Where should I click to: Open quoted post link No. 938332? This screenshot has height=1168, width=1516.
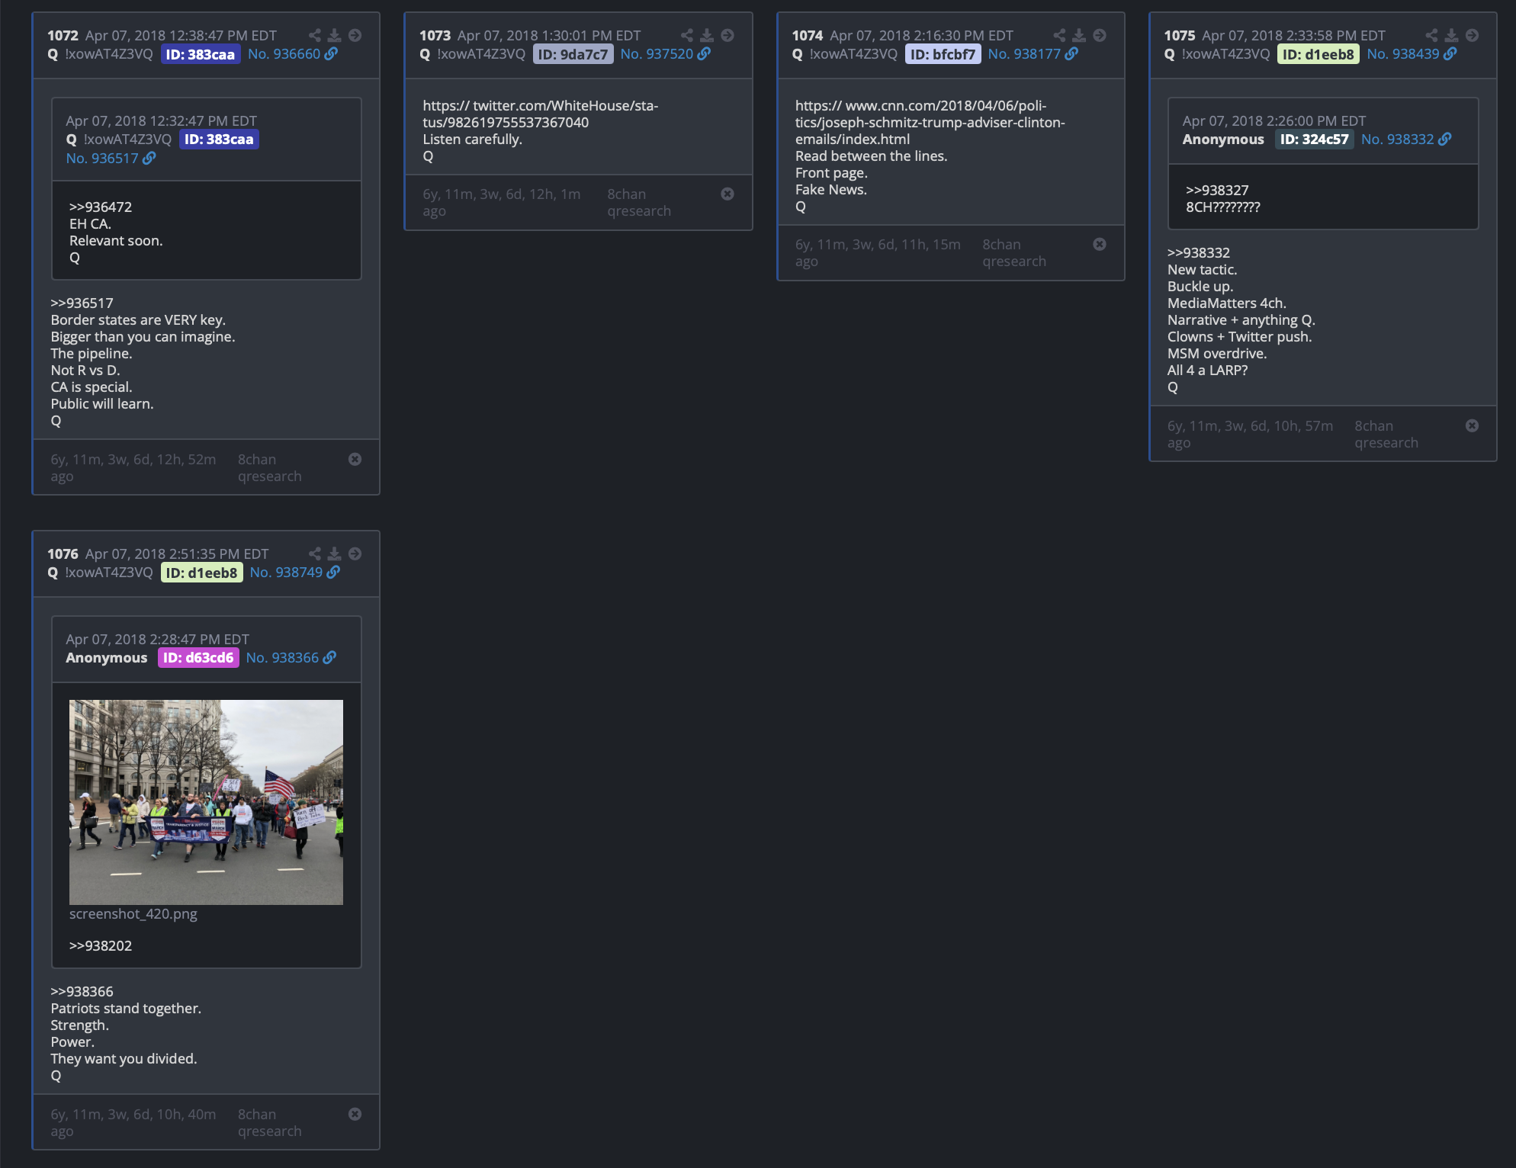1406,140
